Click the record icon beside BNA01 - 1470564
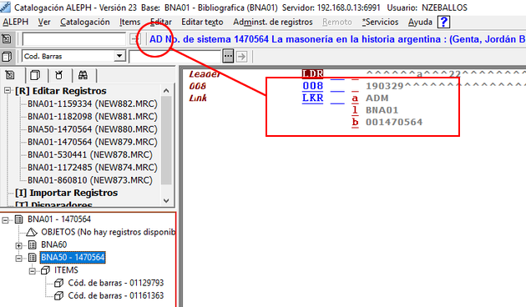This screenshot has width=526, height=307. (x=18, y=219)
